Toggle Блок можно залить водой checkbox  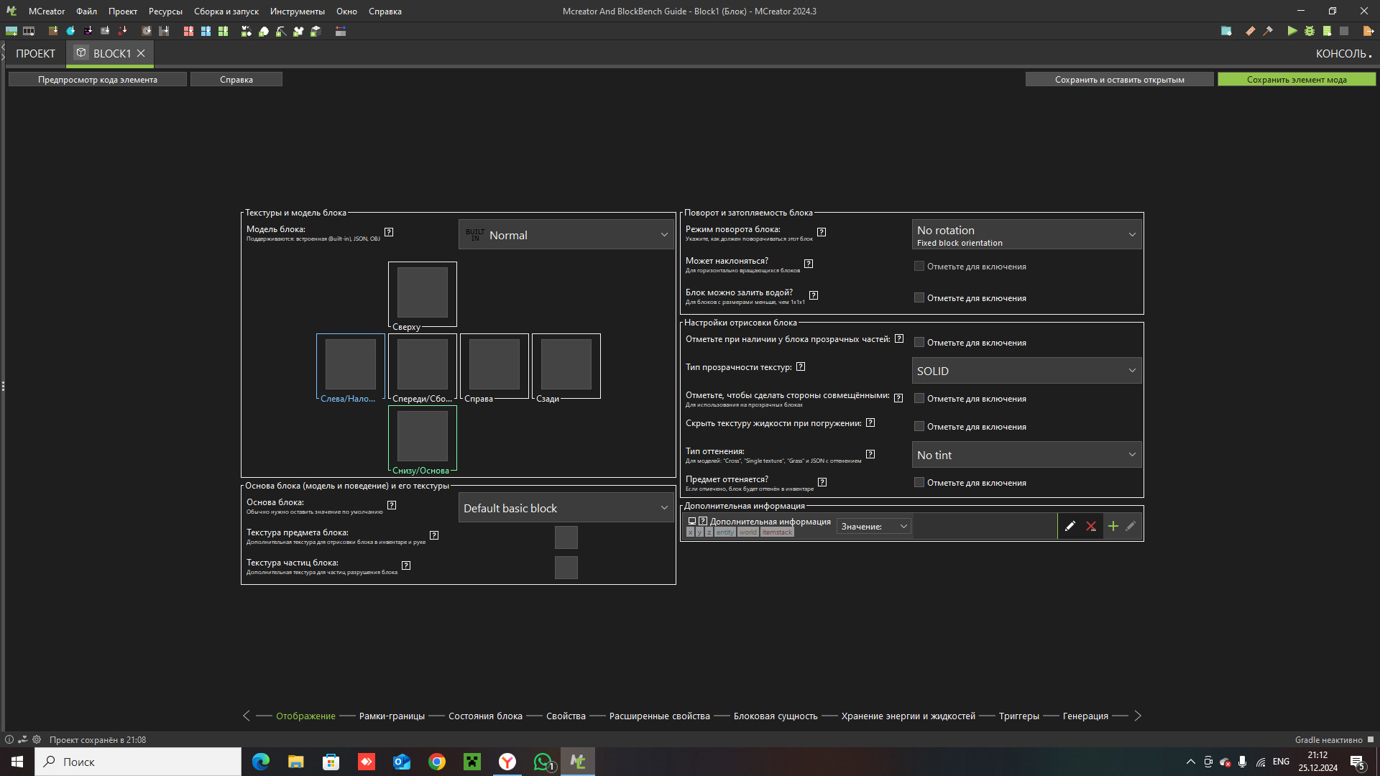[x=919, y=297]
